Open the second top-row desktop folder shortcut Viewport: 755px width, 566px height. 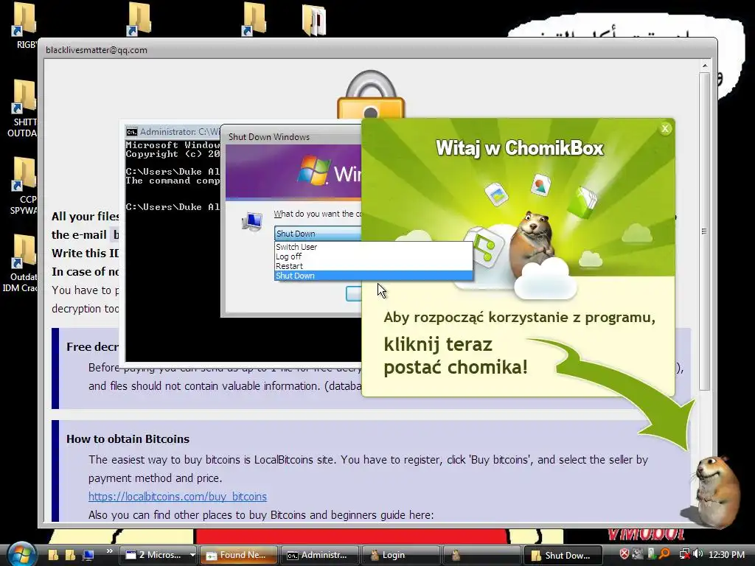(139, 19)
